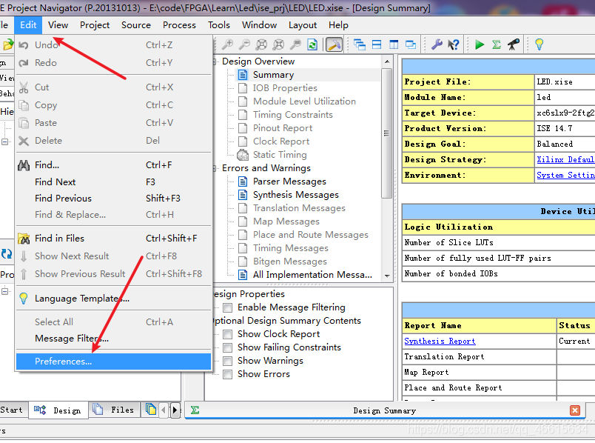
Task: Run the process with green play icon
Action: click(480, 44)
